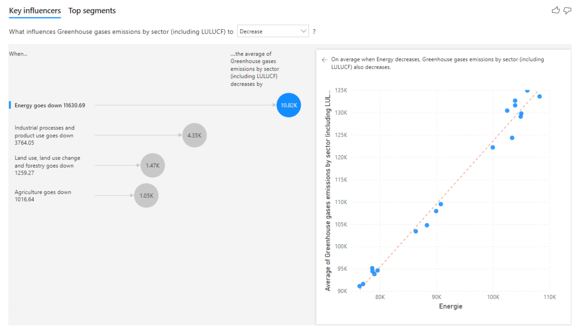This screenshot has width=580, height=334.
Task: Switch to the Top segments tab
Action: pyautogui.click(x=92, y=11)
